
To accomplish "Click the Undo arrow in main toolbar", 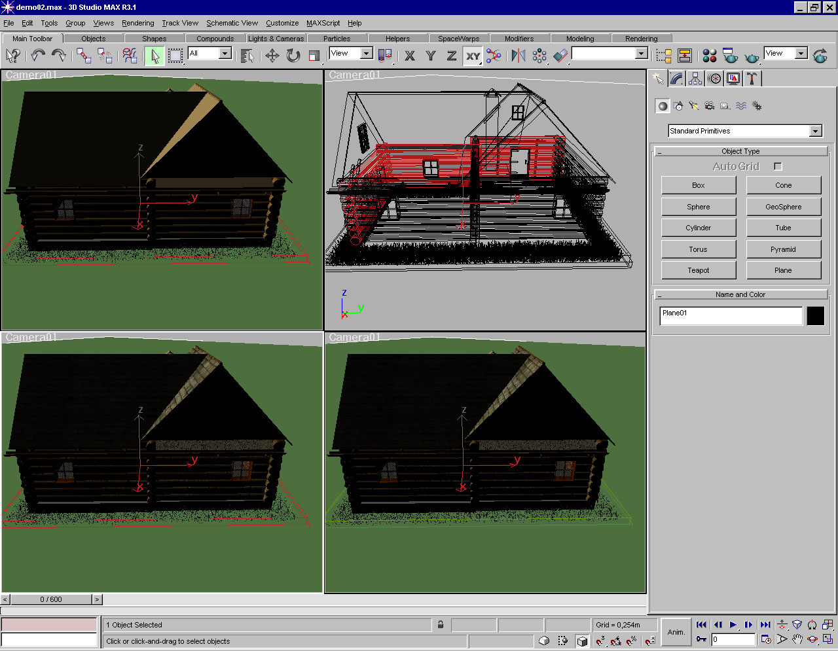I will pos(38,56).
